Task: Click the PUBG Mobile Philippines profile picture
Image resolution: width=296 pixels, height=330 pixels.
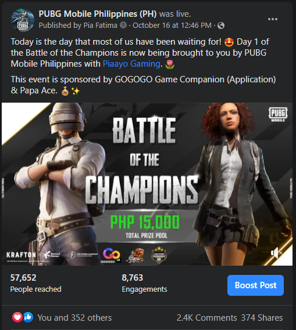Action: pyautogui.click(x=23, y=20)
